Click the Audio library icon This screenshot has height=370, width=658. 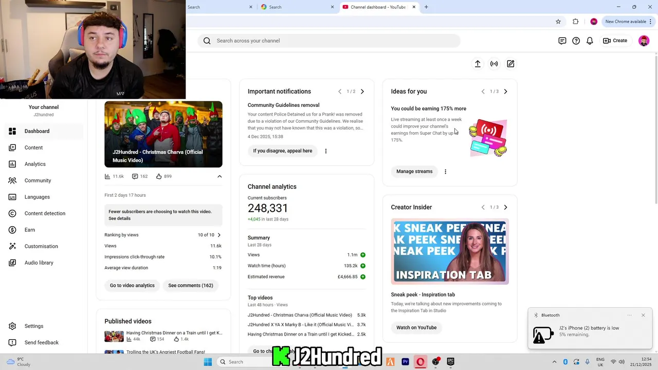(x=13, y=263)
